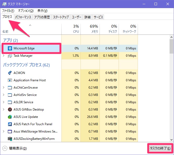Viewport: 174px width, 155px height.
Task: Switch to the 詳細 tab
Action: (88, 17)
